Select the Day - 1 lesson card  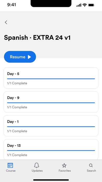(51, 126)
